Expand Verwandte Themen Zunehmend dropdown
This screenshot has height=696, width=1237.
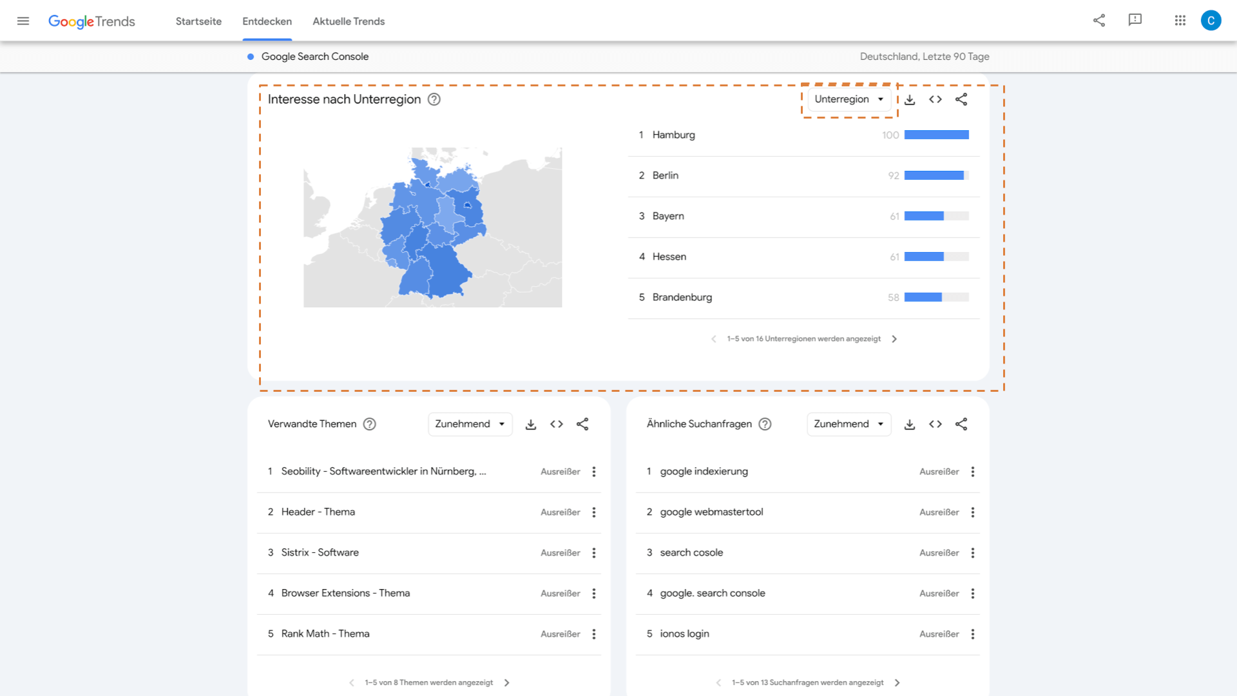[470, 424]
